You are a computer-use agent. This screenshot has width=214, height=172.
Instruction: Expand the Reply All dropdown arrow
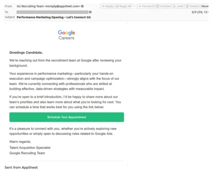134,6
